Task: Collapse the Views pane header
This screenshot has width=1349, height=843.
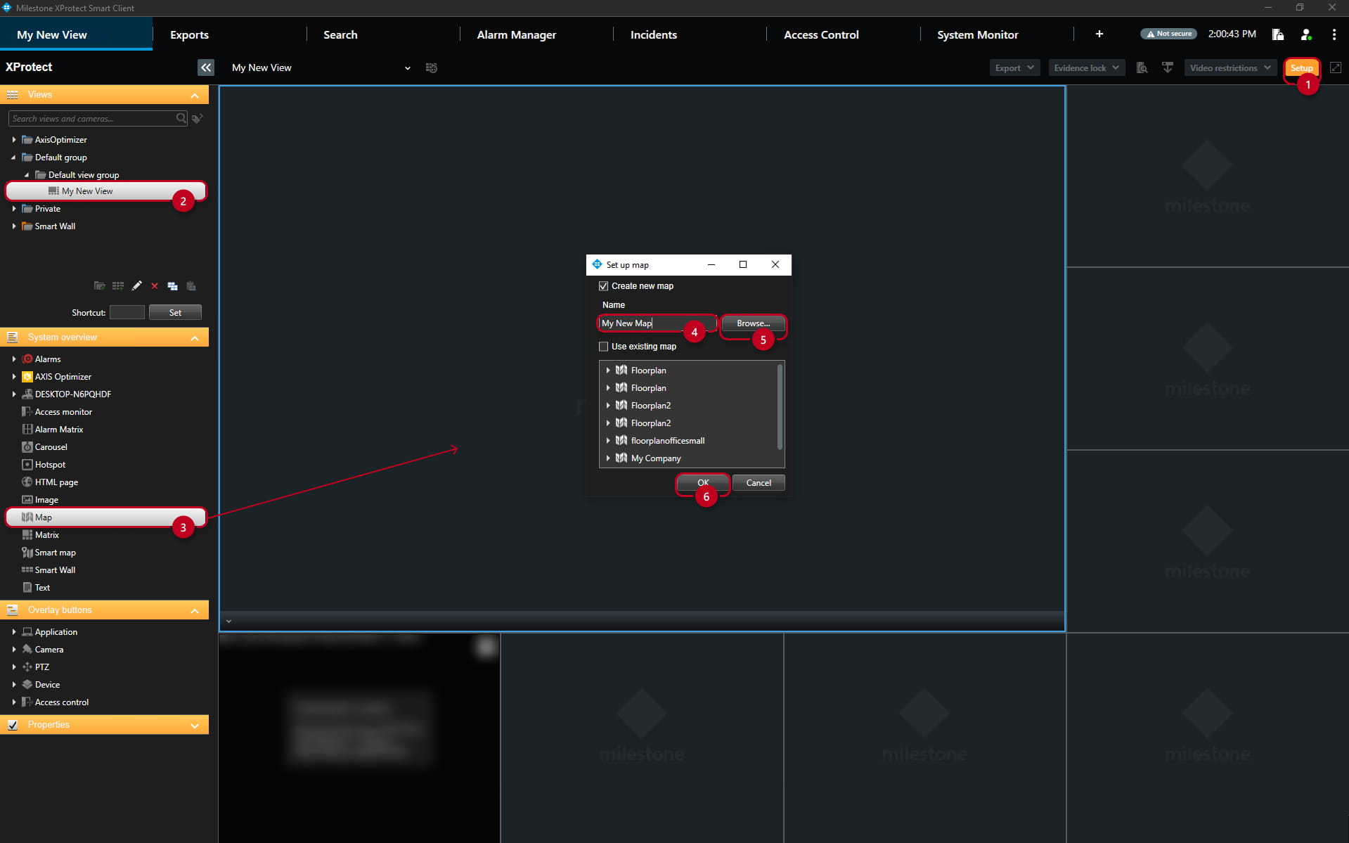Action: tap(195, 95)
